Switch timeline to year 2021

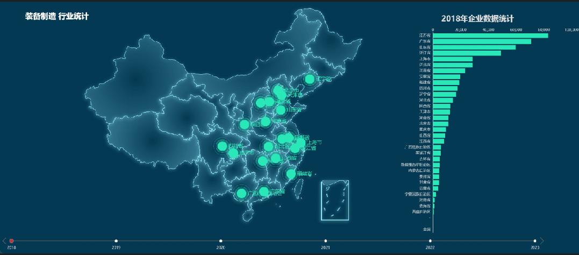(x=326, y=240)
